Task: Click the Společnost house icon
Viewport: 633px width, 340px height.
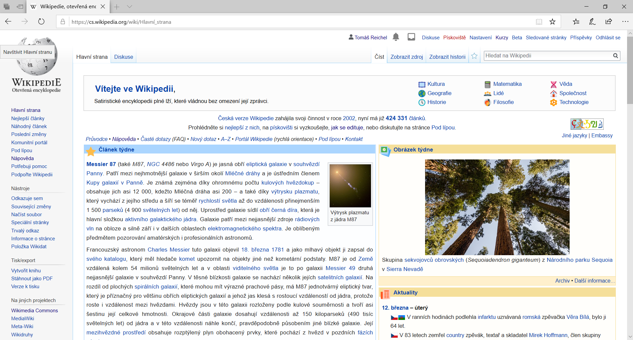Action: click(553, 93)
